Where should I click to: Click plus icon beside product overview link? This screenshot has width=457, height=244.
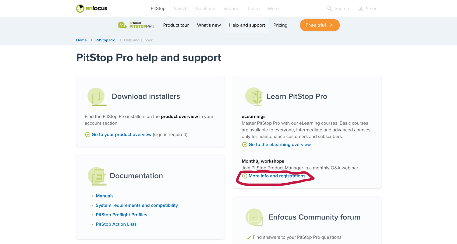coord(88,134)
